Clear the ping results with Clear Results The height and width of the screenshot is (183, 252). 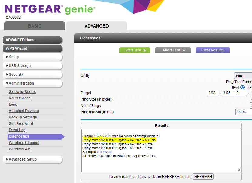coord(212,50)
